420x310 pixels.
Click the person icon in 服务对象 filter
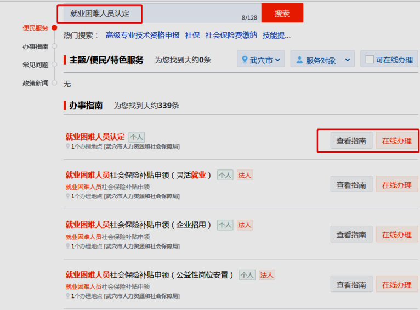click(x=299, y=60)
